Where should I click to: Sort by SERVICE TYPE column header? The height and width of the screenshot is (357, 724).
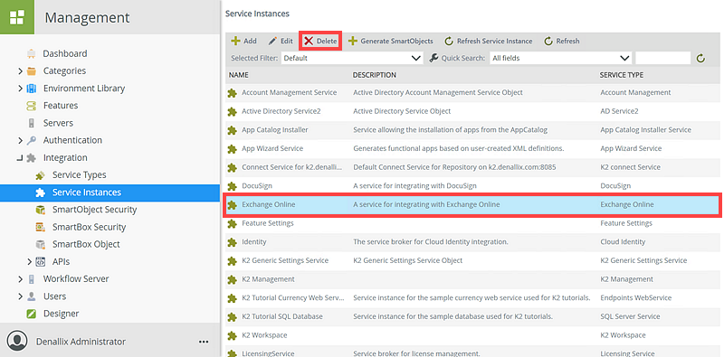[622, 75]
